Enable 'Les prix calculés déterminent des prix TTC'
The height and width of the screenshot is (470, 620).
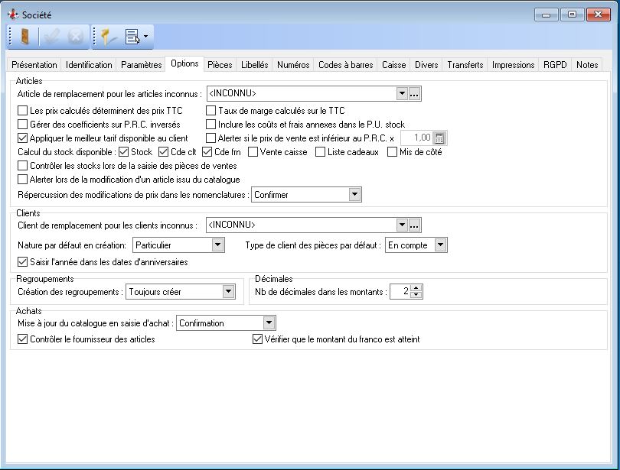22,111
